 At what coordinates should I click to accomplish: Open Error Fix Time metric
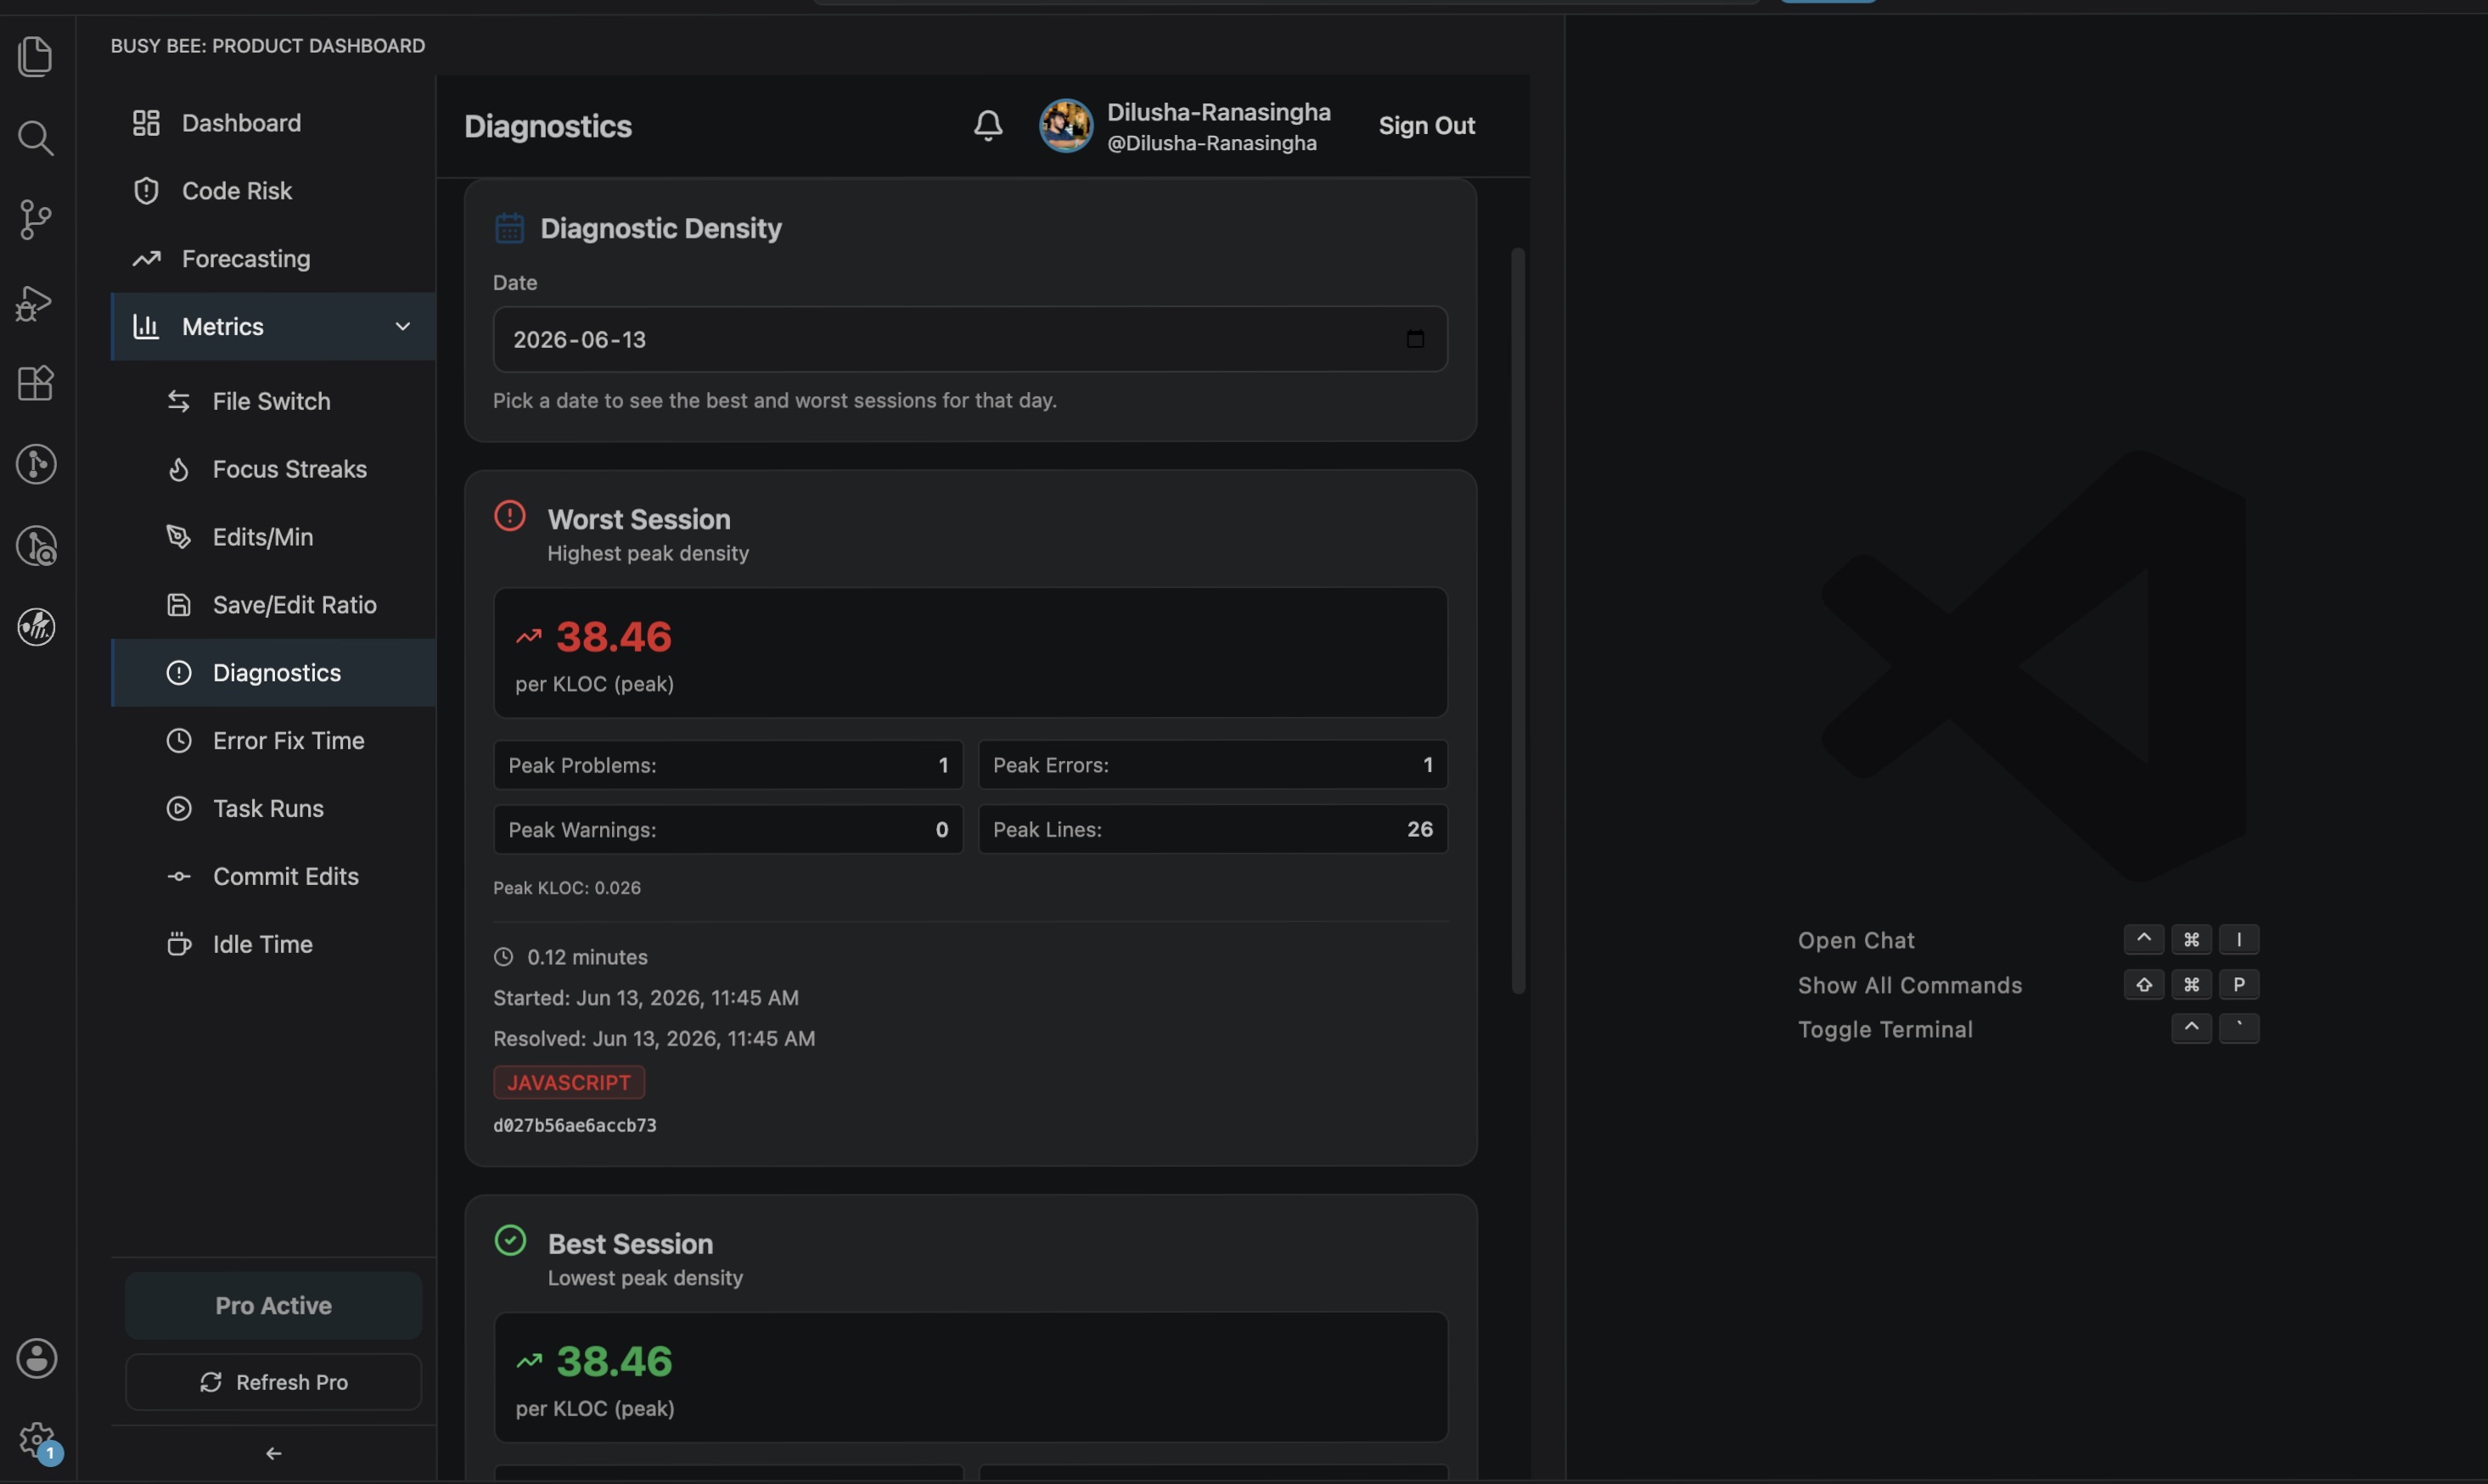pyautogui.click(x=272, y=741)
